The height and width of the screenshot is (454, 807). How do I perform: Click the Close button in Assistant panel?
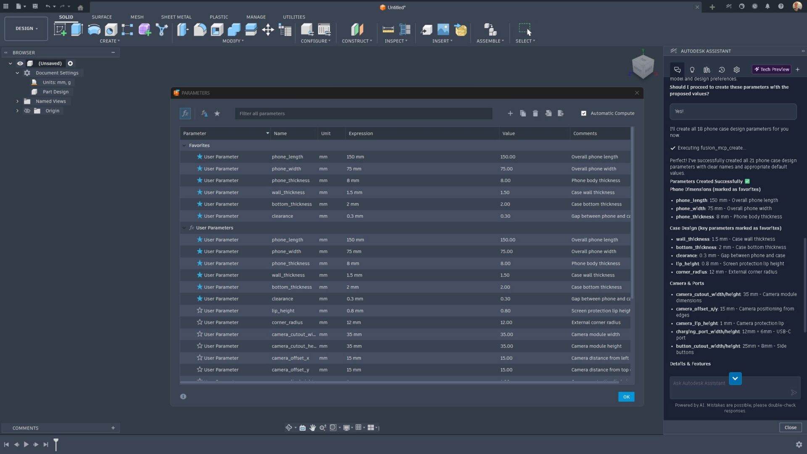tap(790, 428)
